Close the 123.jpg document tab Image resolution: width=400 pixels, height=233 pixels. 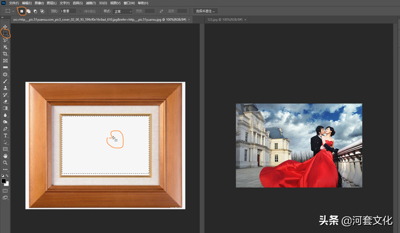(x=246, y=19)
